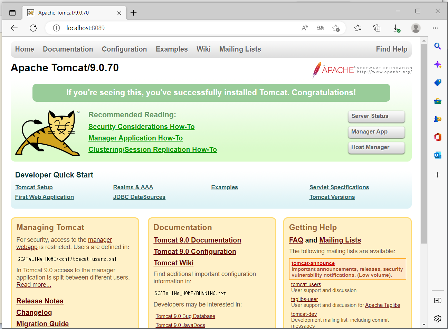Image resolution: width=448 pixels, height=329 pixels.
Task: Click the Server Status button
Action: pyautogui.click(x=376, y=117)
